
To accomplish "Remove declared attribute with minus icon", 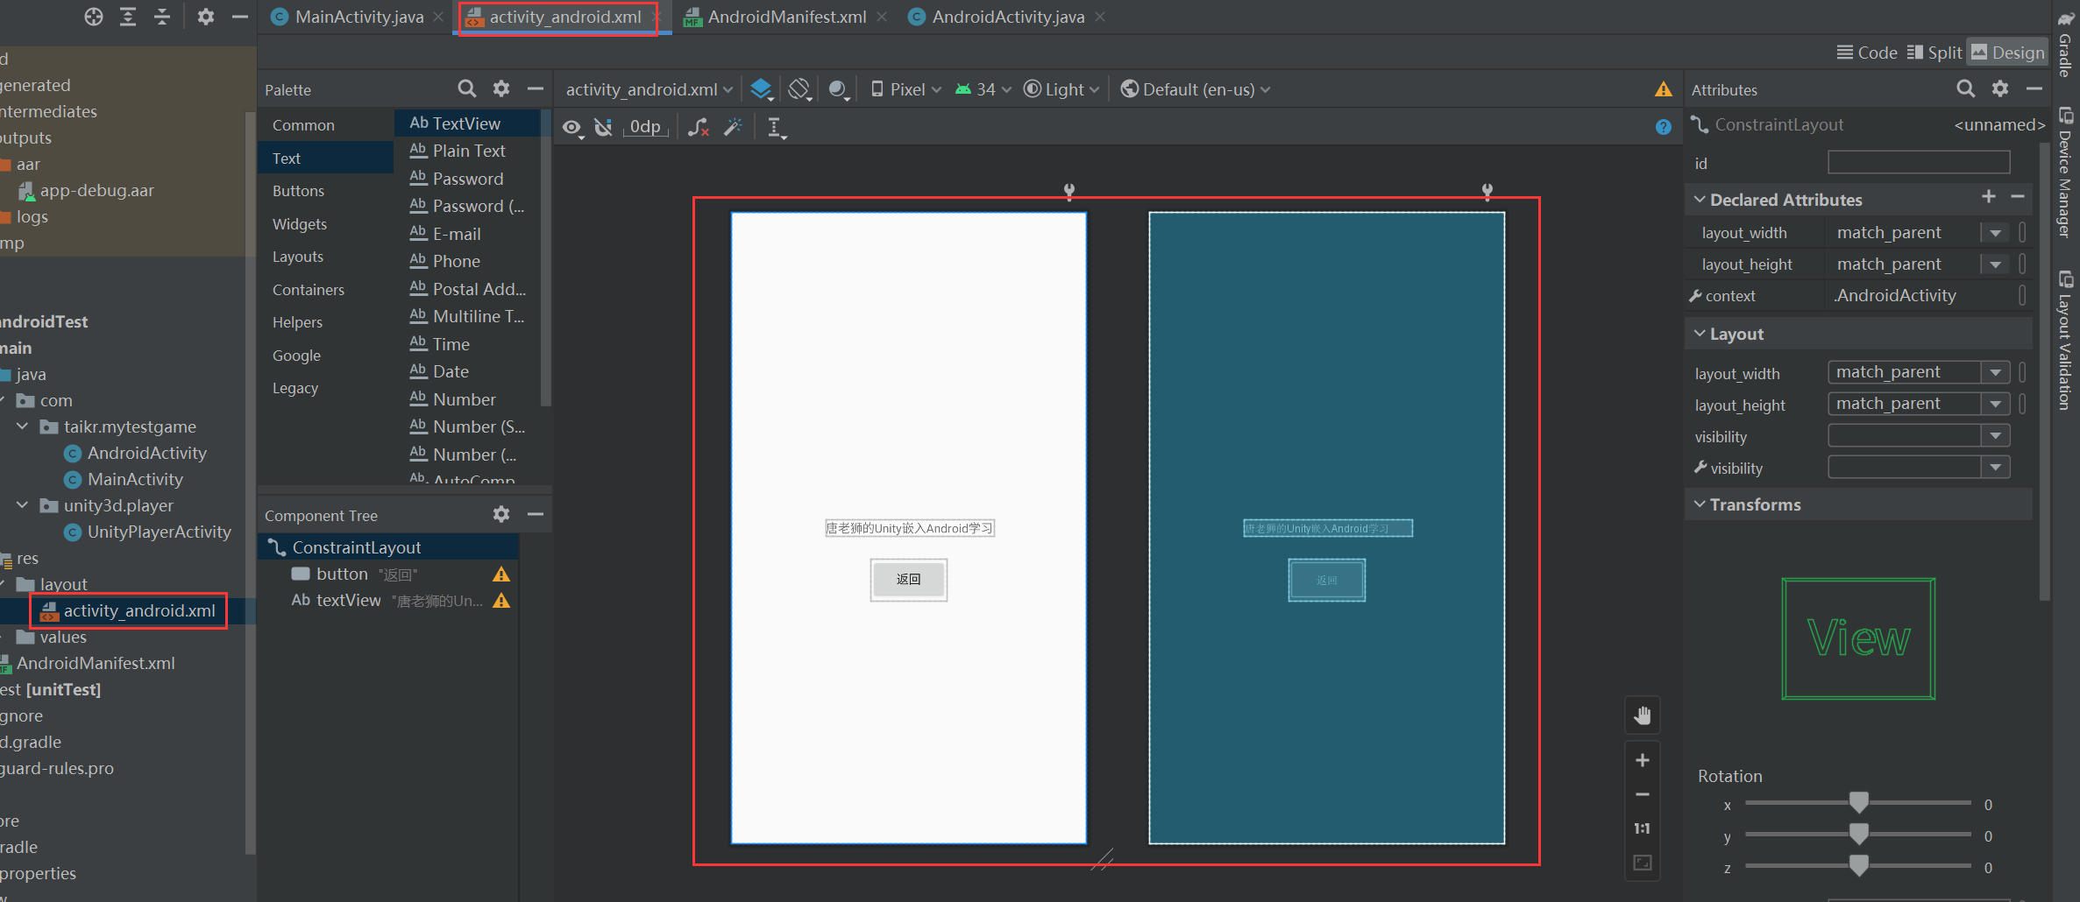I will tap(2018, 197).
